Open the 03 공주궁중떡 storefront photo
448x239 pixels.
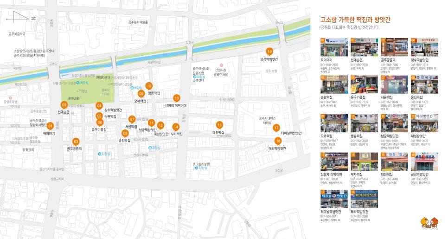tap(394, 47)
